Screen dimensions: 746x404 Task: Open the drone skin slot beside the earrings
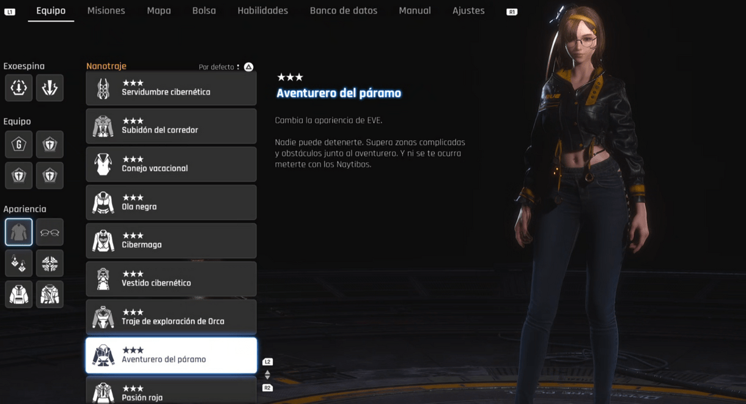[50, 263]
